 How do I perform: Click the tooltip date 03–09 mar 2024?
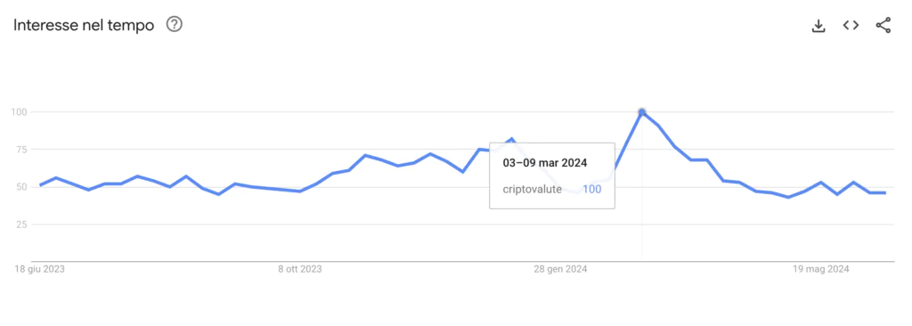point(545,163)
